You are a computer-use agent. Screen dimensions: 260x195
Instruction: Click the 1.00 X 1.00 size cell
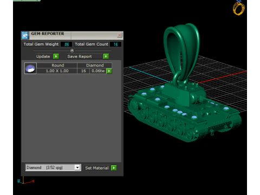tap(57, 71)
